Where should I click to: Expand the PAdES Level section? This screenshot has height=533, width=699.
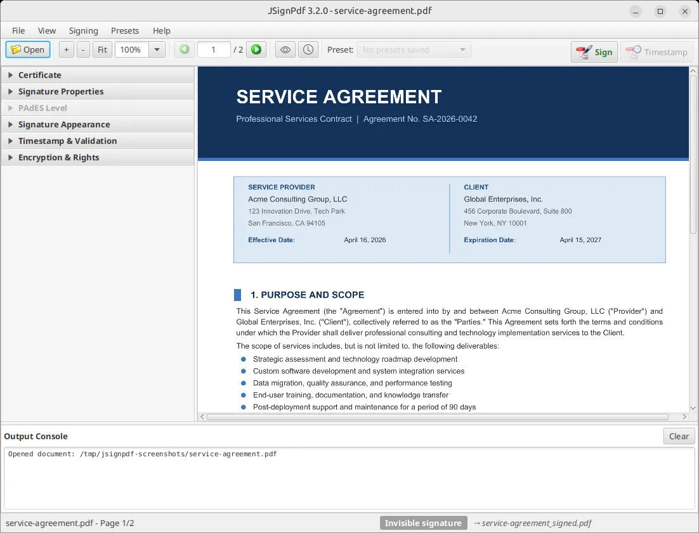[x=98, y=108]
